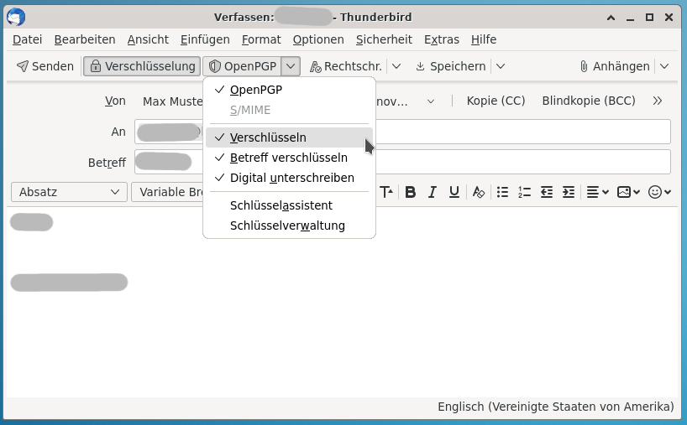Roll up window with title bar arrow
This screenshot has height=425, width=687.
coord(611,18)
